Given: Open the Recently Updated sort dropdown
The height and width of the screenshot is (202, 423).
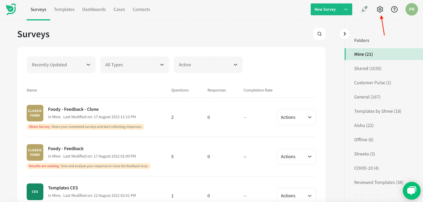Looking at the screenshot, I should tap(61, 65).
